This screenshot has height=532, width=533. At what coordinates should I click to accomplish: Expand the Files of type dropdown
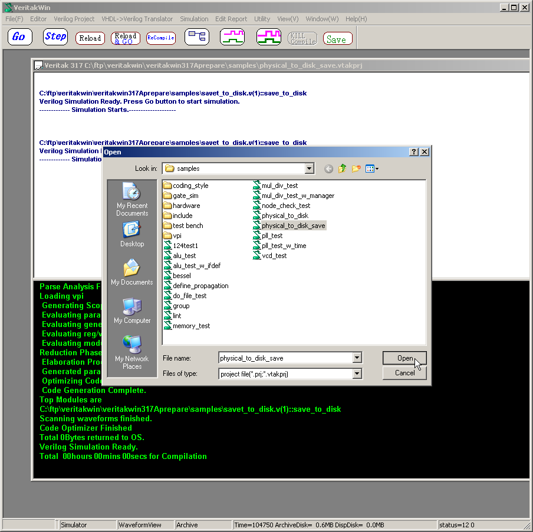(357, 374)
